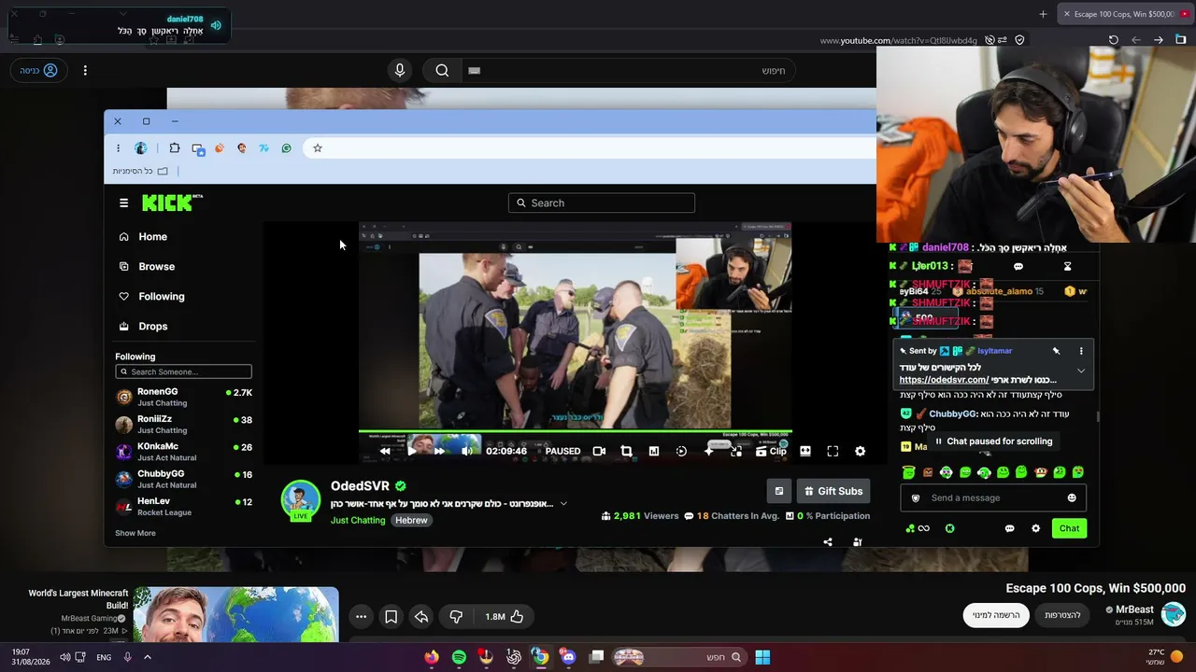Click the YouTube search magnifier button
The image size is (1196, 672).
coord(442,70)
